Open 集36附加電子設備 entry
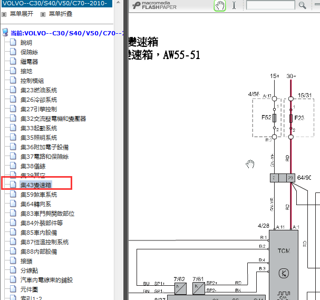 [44, 147]
